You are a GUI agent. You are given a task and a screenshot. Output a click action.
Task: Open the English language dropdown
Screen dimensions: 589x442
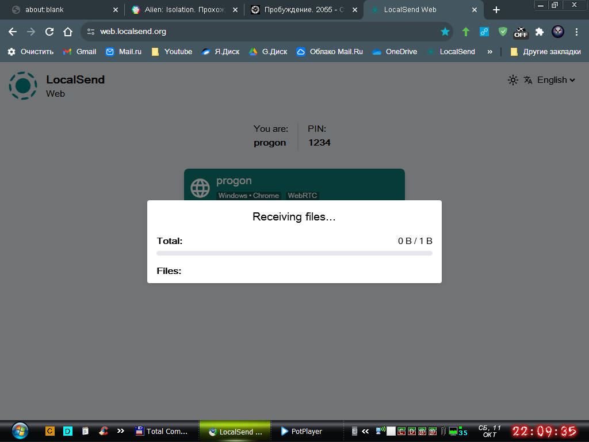coord(556,80)
